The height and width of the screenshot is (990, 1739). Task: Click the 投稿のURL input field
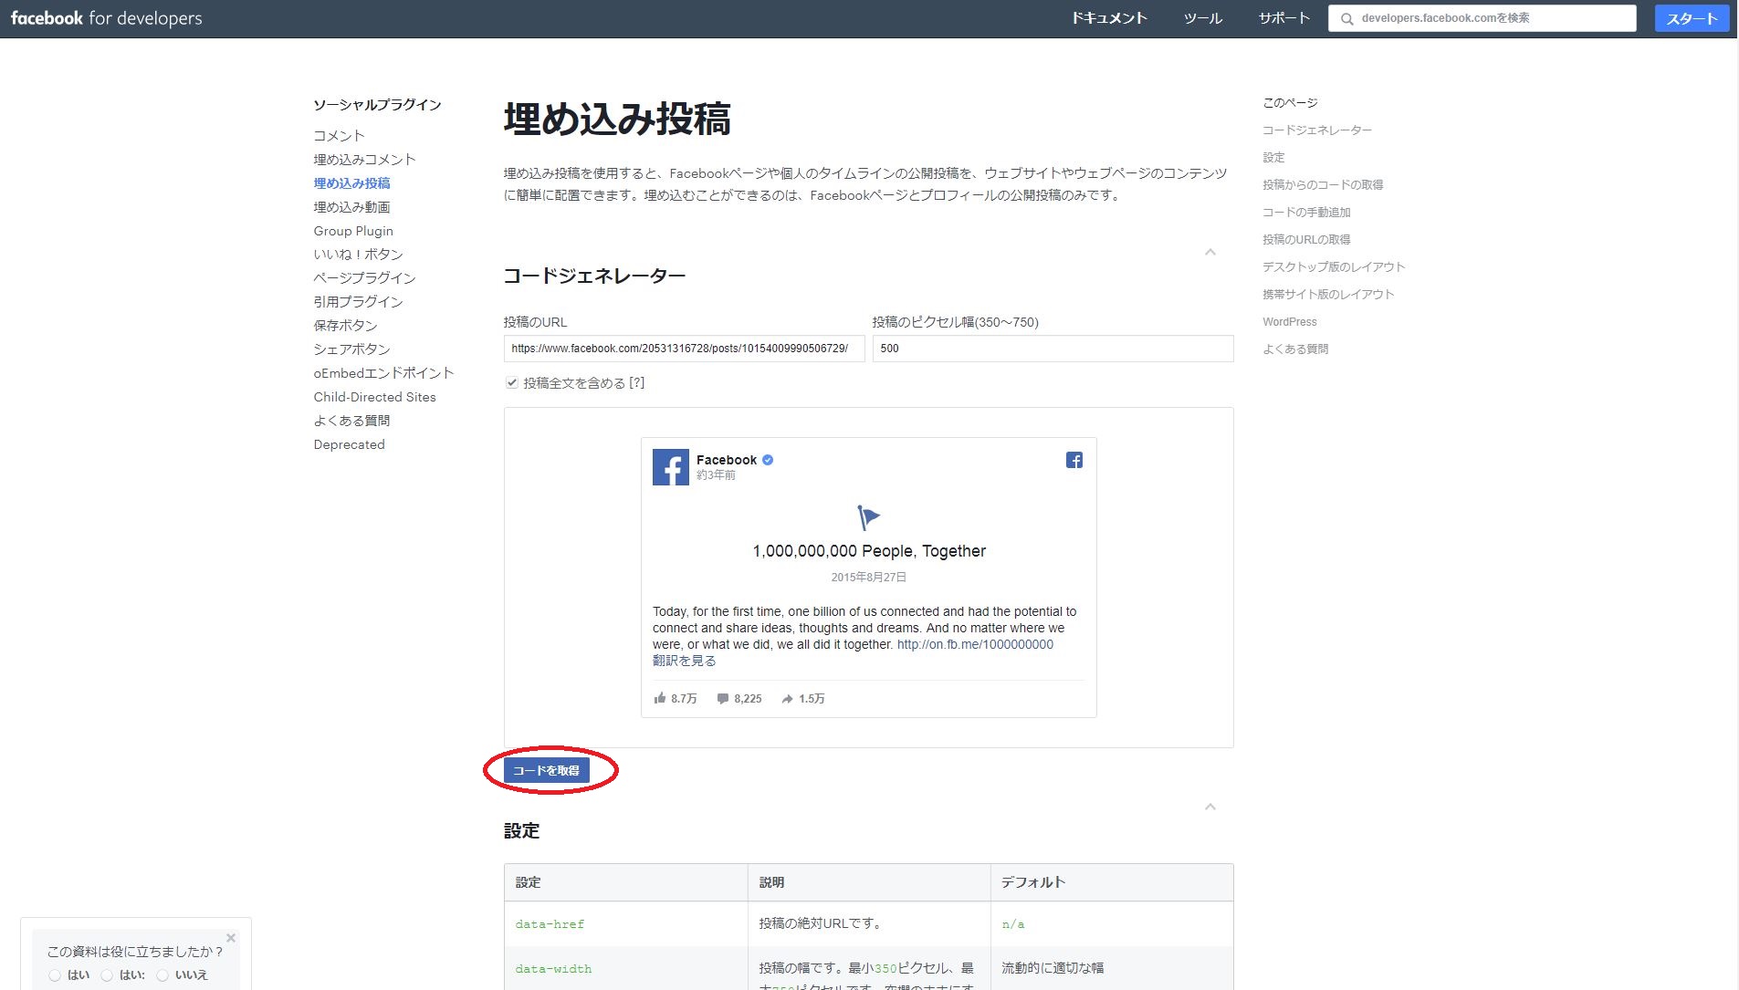point(683,349)
